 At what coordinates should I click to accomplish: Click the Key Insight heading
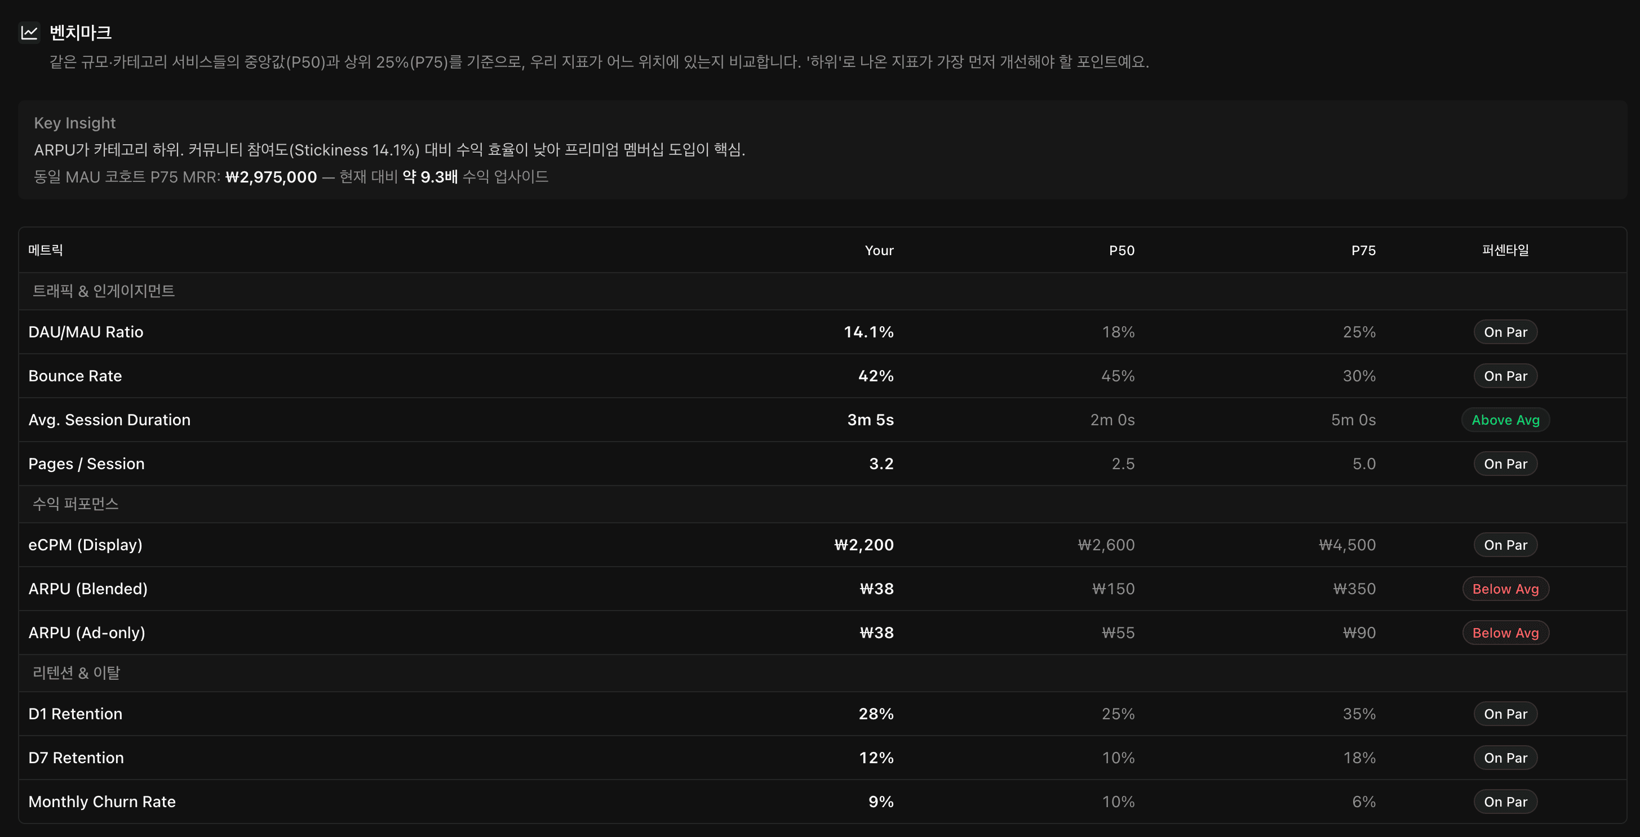[x=74, y=123]
